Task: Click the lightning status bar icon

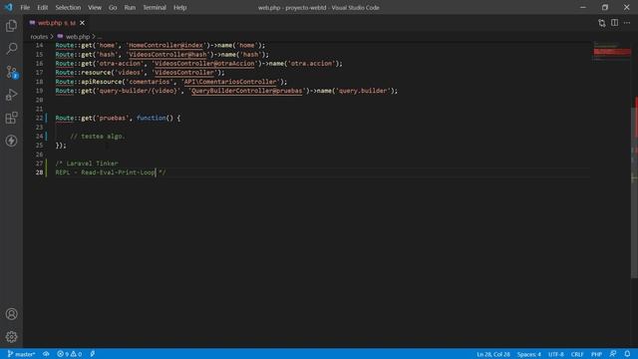Action: click(x=93, y=354)
